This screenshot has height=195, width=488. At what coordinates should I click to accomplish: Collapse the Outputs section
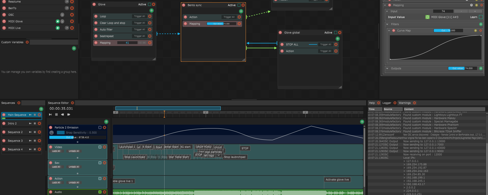tap(387, 68)
